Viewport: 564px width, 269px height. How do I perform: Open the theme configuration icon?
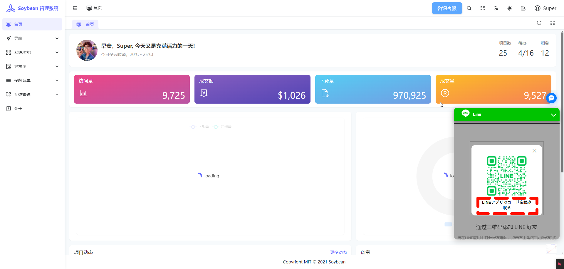click(523, 8)
